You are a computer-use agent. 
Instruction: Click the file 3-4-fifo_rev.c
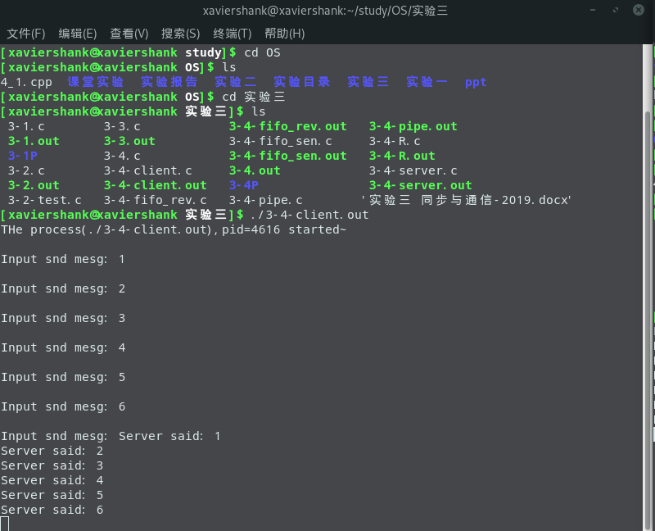156,200
